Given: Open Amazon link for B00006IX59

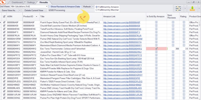Looking at the screenshot, I should 122,26.
